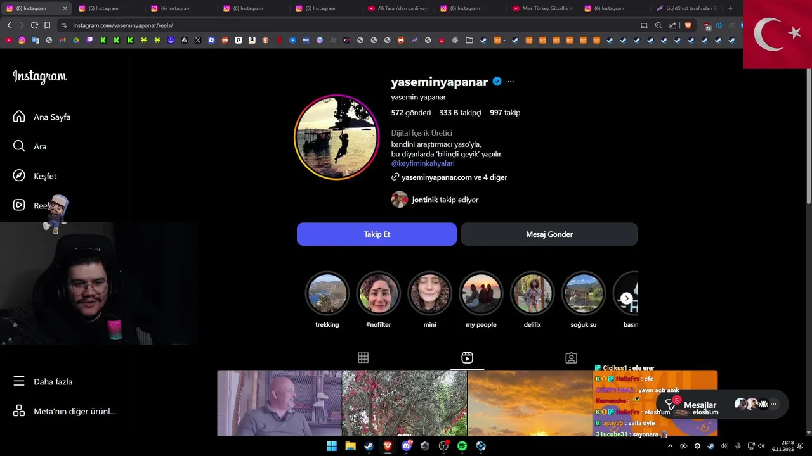Open the reel with pink flowers
Screen dimensions: 812x456
[x=405, y=403]
